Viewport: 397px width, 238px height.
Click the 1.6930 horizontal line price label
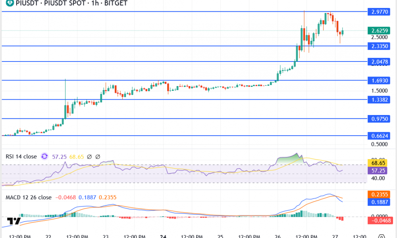point(379,81)
